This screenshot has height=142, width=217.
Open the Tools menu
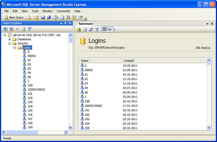pyautogui.click(x=35, y=11)
